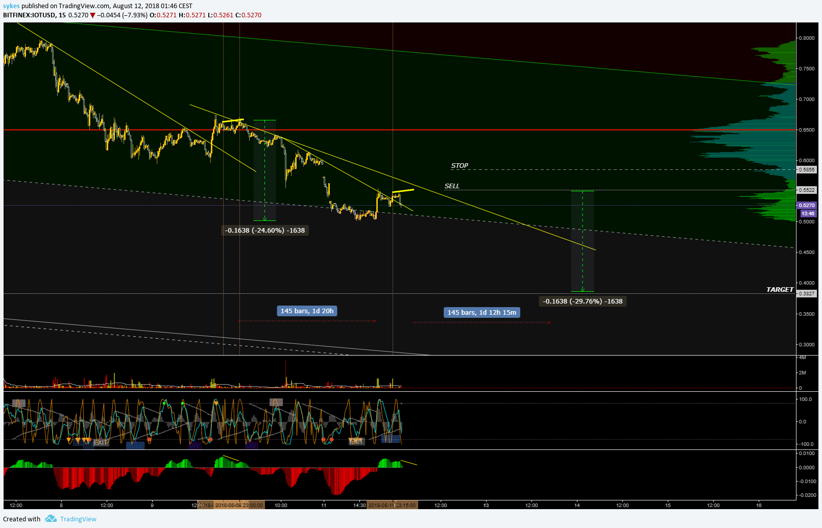822x528 pixels.
Task: Click the -0.1638 (-24.60%) measurement label
Action: (x=266, y=231)
